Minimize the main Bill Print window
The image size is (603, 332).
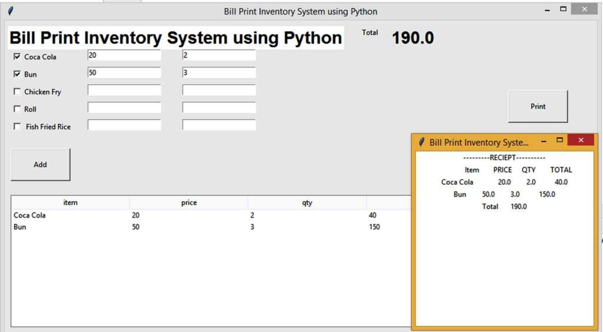pos(547,10)
